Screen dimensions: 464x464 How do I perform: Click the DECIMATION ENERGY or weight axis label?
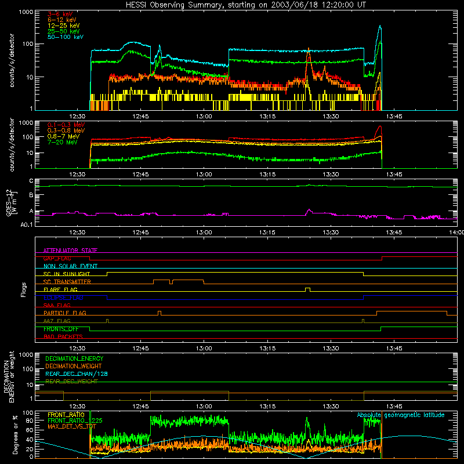click(x=9, y=376)
